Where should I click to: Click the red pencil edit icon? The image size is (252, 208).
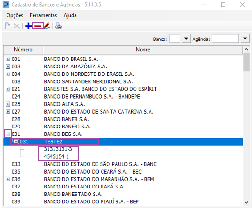click(x=47, y=26)
